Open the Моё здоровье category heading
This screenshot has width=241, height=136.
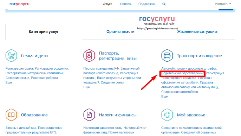pos(191,115)
